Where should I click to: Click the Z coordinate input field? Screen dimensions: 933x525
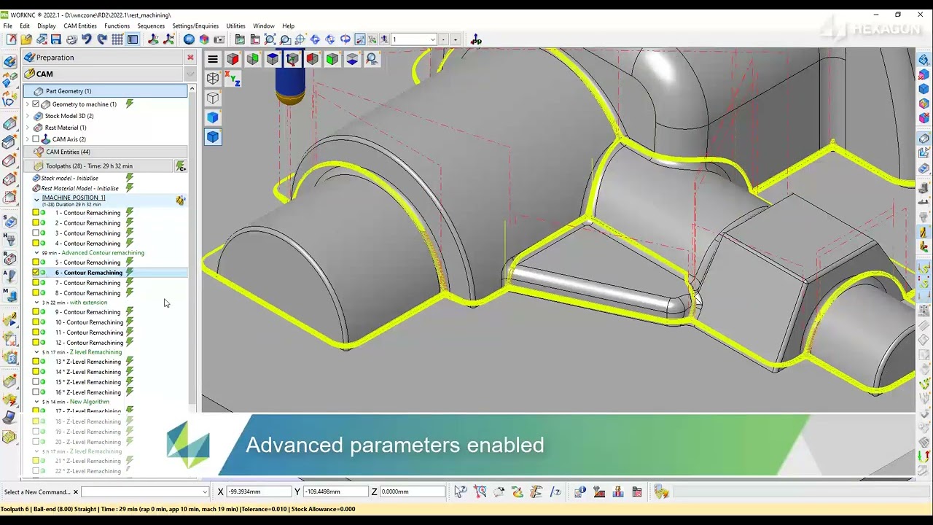[x=412, y=491]
